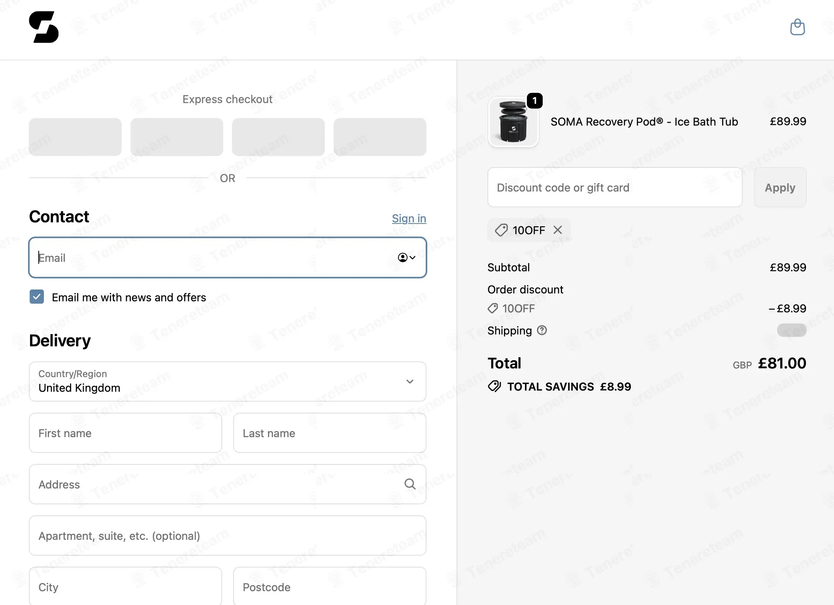The height and width of the screenshot is (605, 834).
Task: Click the address search magnifier icon
Action: pos(410,484)
